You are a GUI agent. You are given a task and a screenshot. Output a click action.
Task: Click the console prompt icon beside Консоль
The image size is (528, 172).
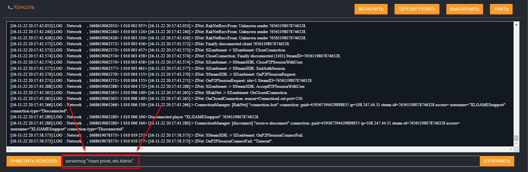[x=10, y=7]
